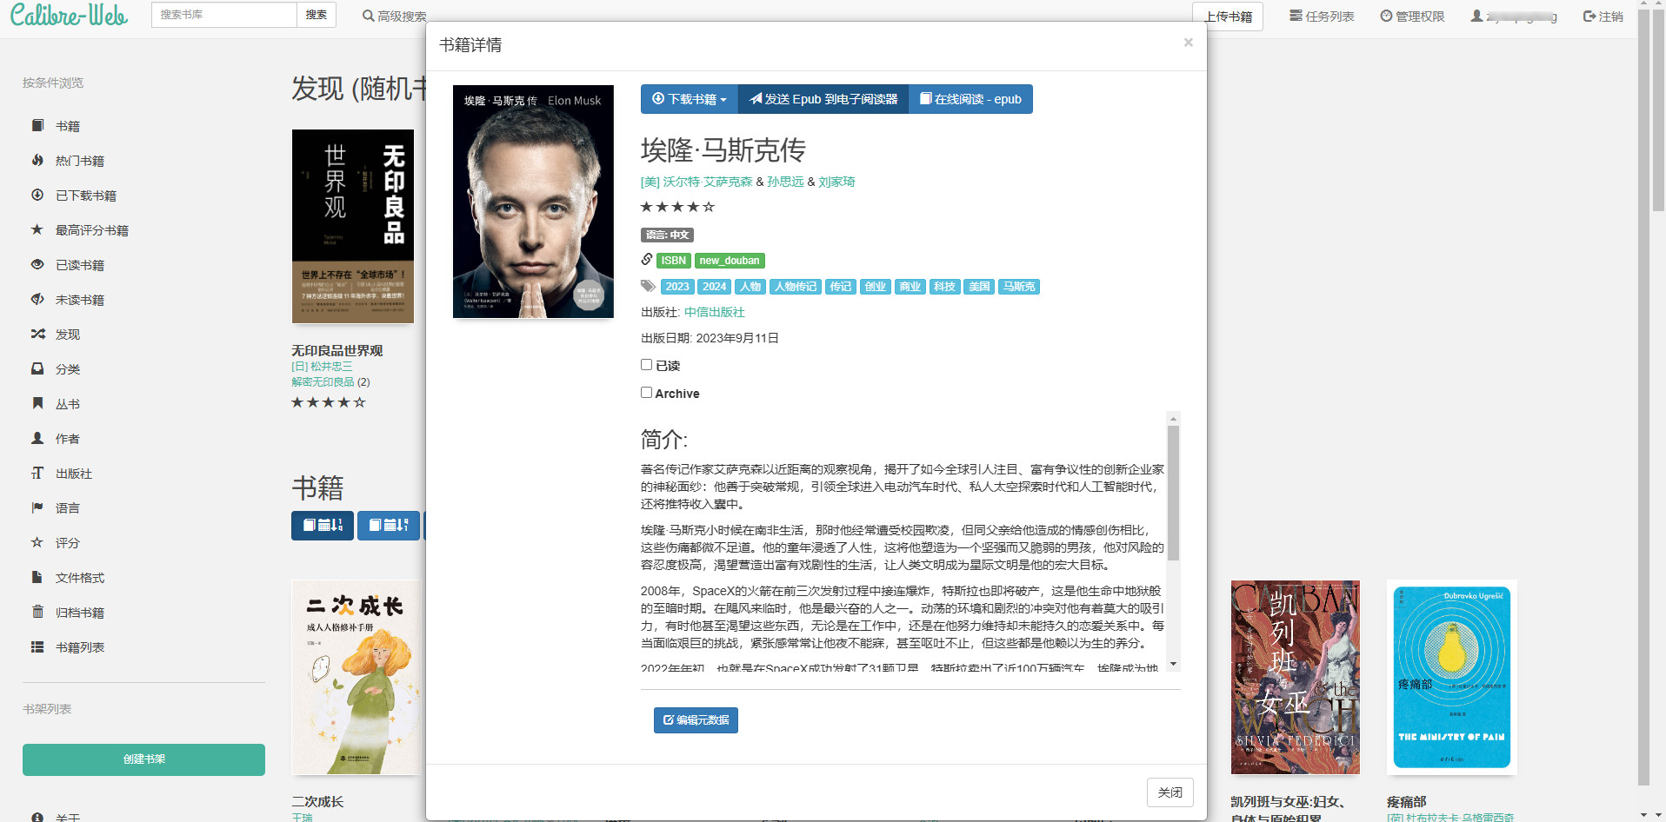Viewport: 1666px width, 822px height.
Task: Open user profile in top bar
Action: (x=1514, y=17)
